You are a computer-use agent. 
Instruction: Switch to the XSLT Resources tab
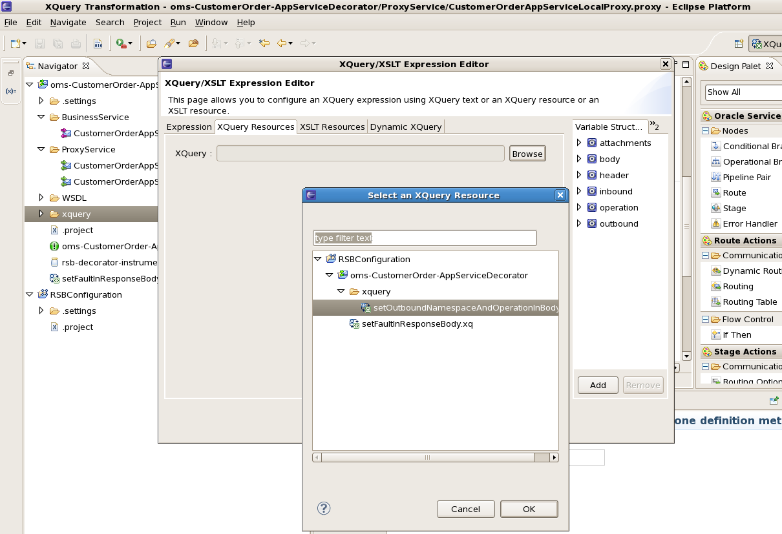point(332,127)
